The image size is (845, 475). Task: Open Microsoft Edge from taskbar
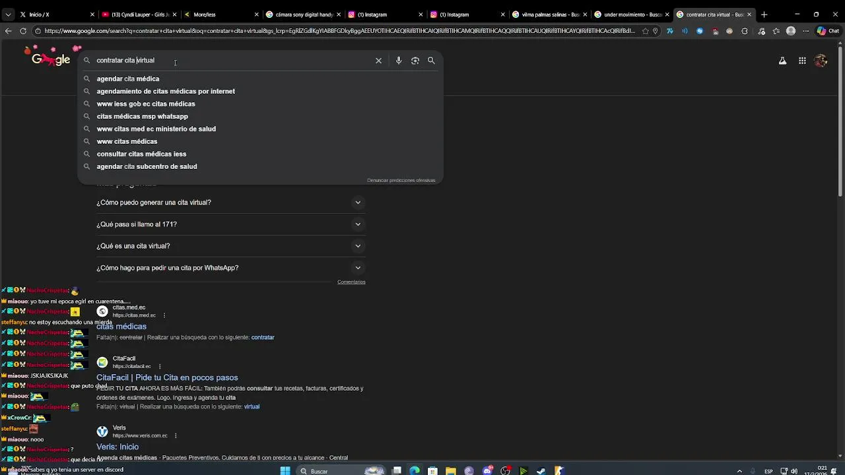[x=415, y=471]
